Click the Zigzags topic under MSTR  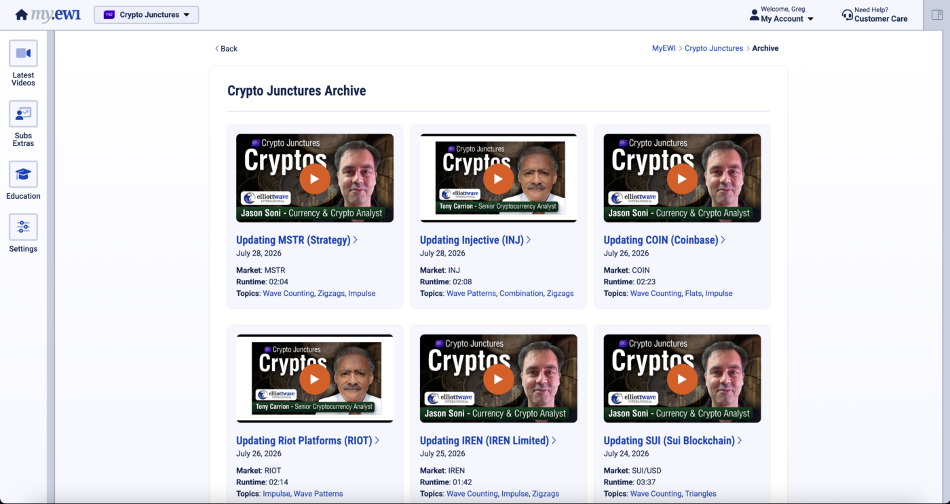pos(332,294)
